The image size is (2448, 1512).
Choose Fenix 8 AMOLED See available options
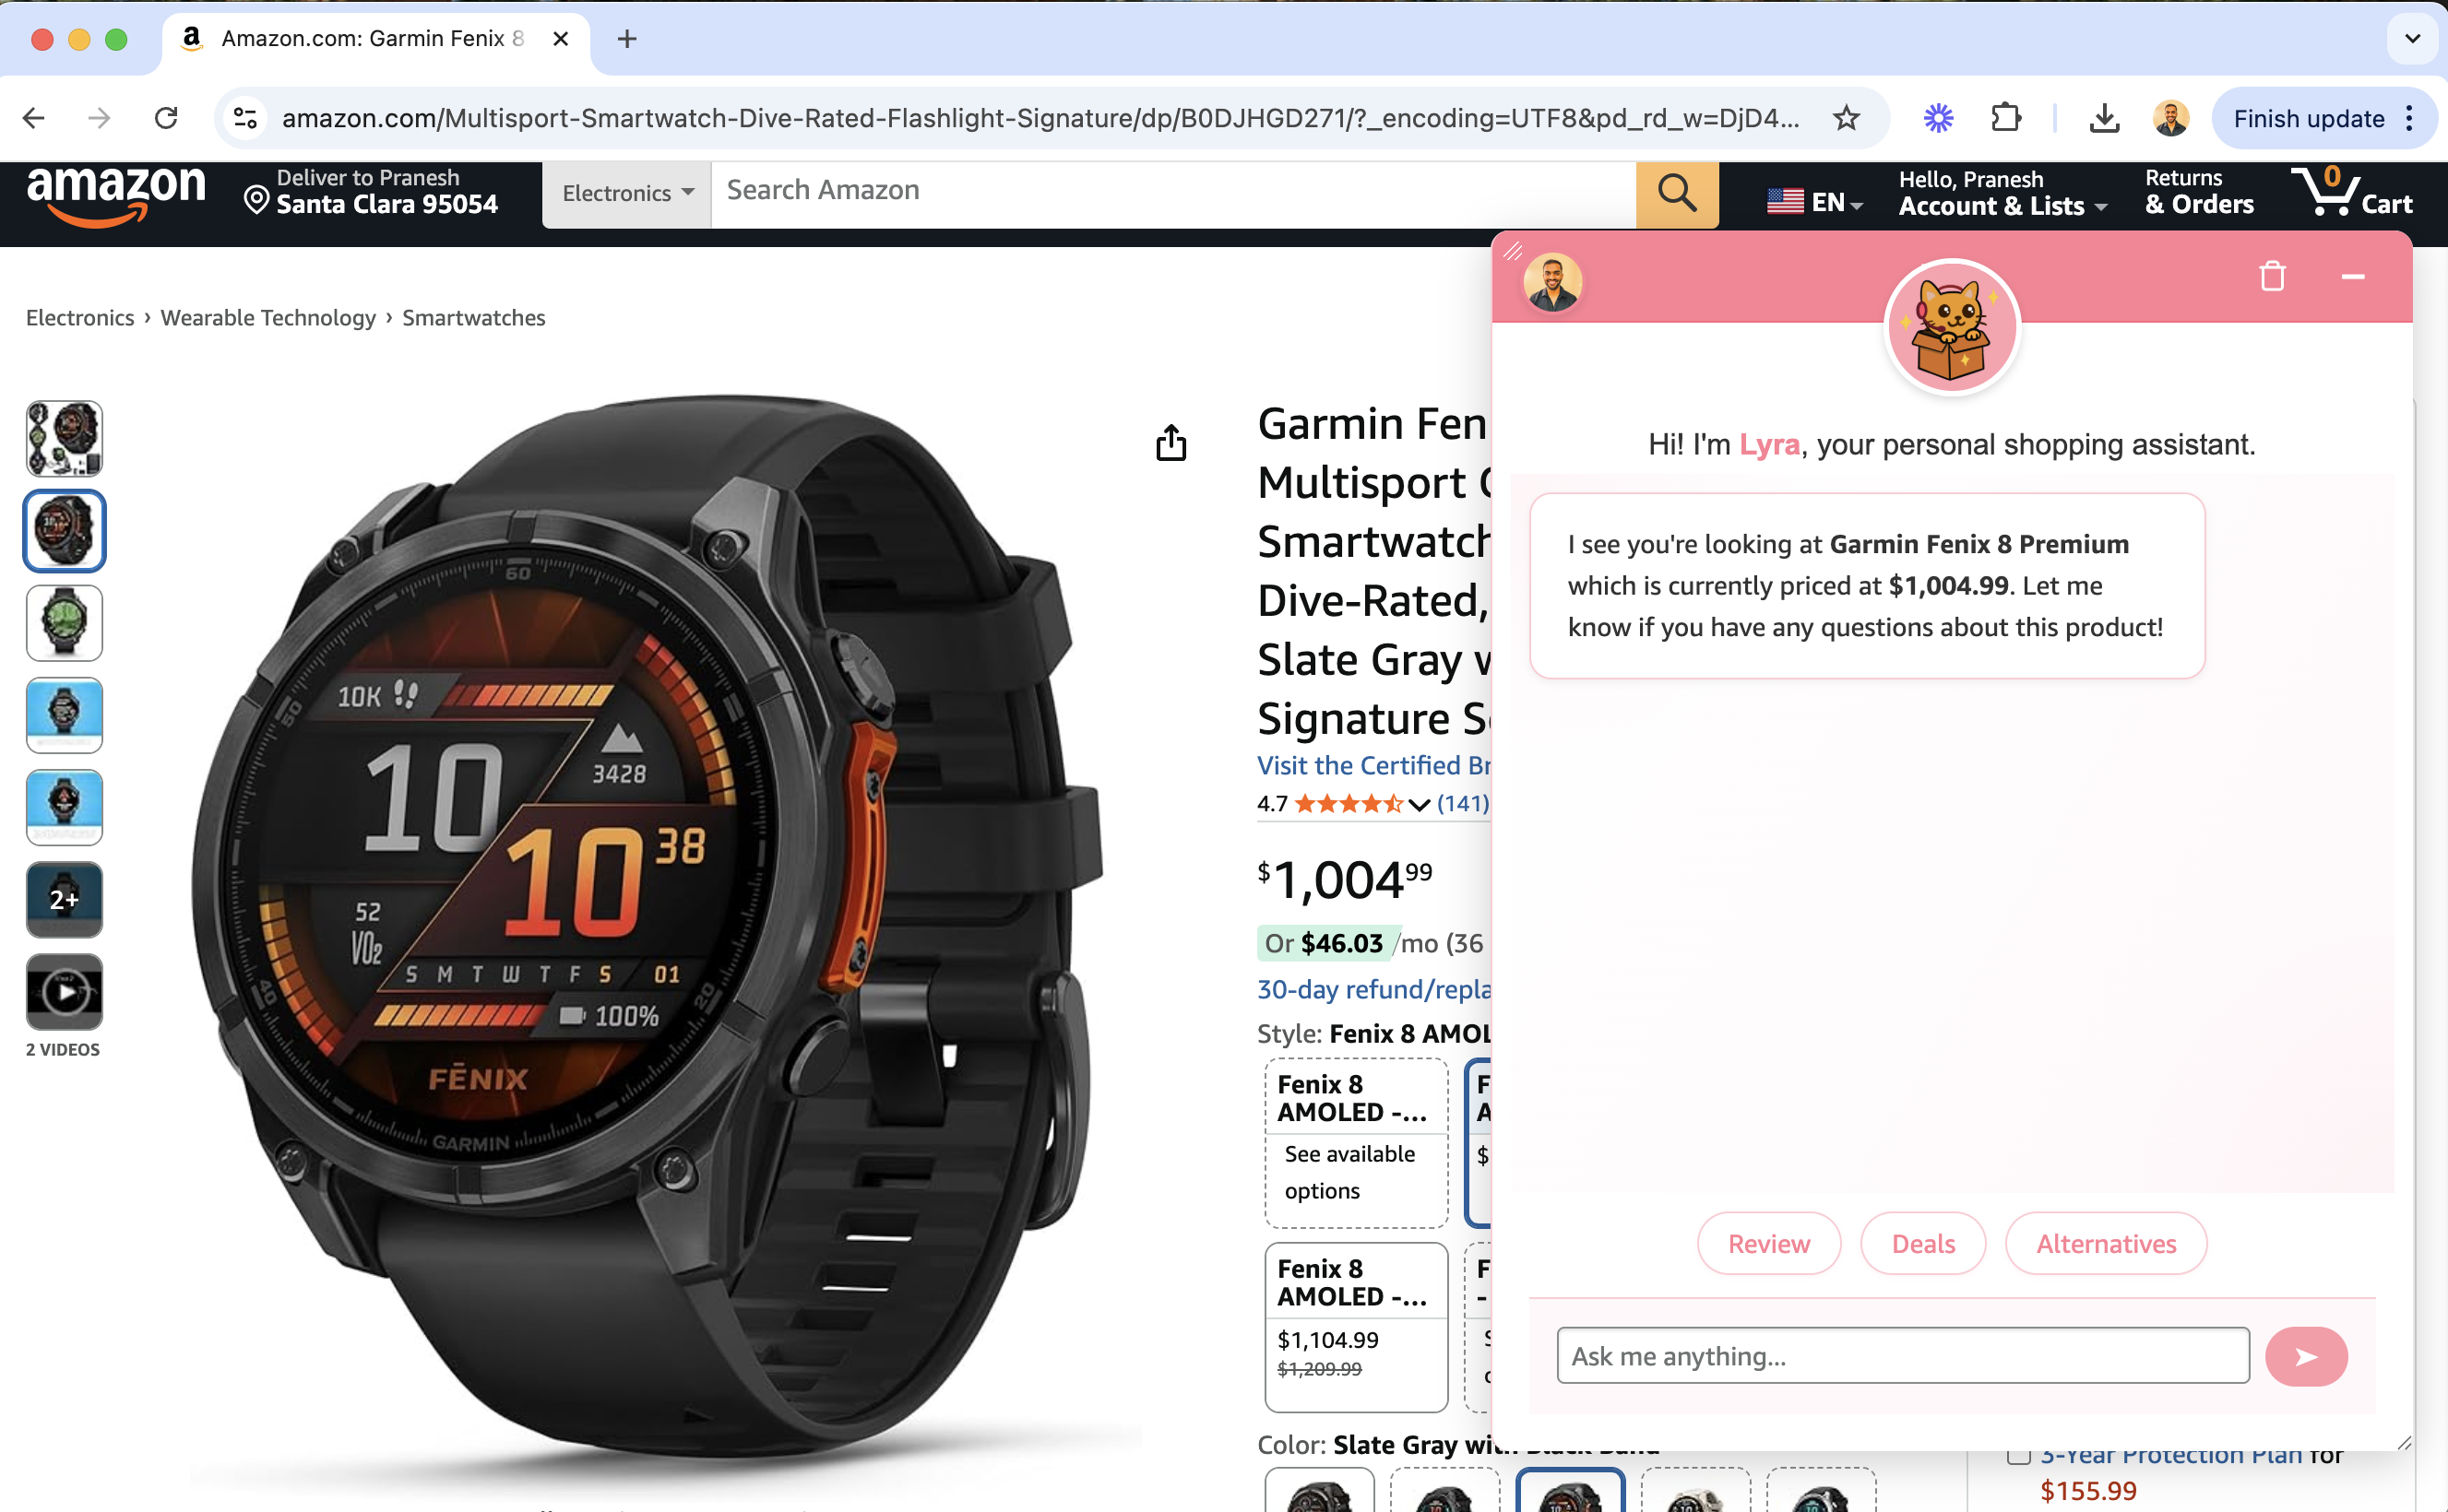click(1356, 1143)
